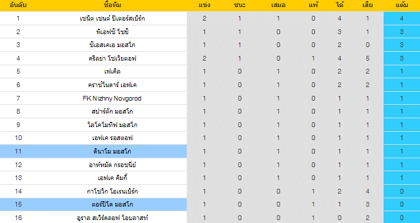Click rank number 16

(18, 218)
